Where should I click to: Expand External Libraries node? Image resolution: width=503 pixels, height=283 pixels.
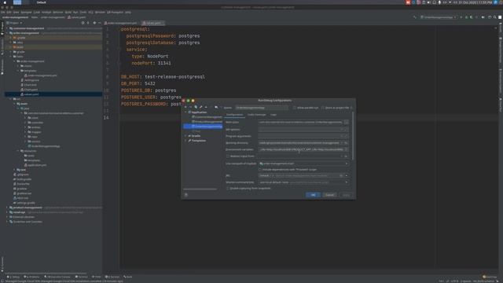pos(7,217)
